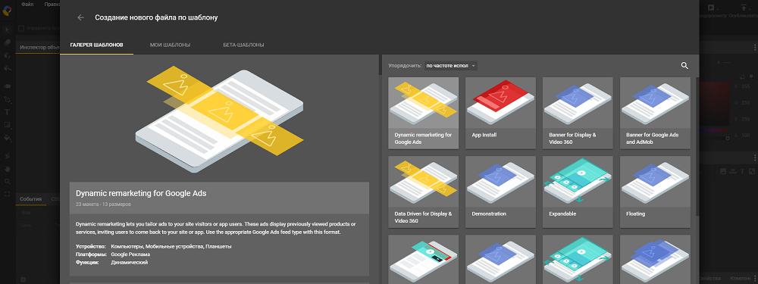Screen dimensions: 758x284
Task: Select the Hand tool
Action: [8, 169]
